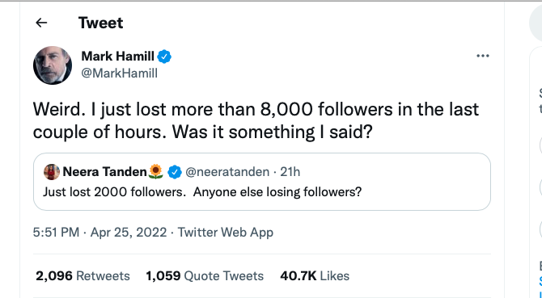Viewport: 542px width, 298px height.
Task: Open the @MarkHamill handle link
Action: pos(119,73)
